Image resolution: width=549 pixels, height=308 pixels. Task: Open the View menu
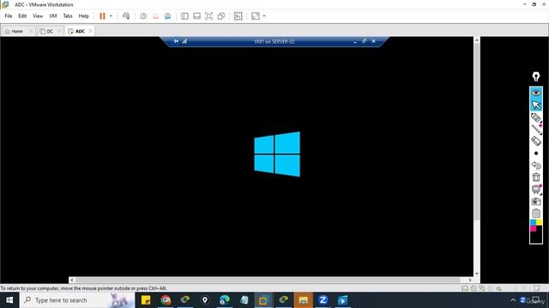(x=38, y=16)
